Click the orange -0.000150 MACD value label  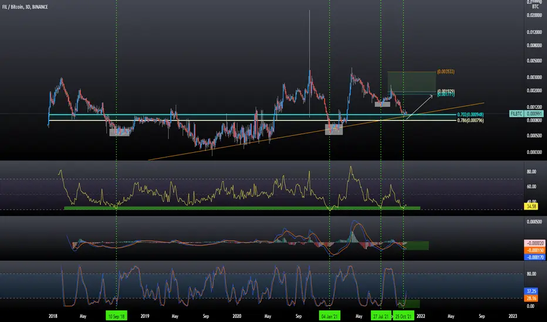tap(535, 251)
